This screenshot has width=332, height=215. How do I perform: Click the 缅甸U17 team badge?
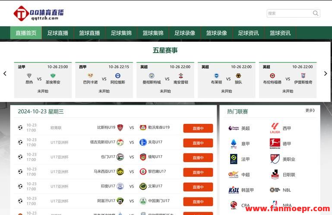coord(143,157)
